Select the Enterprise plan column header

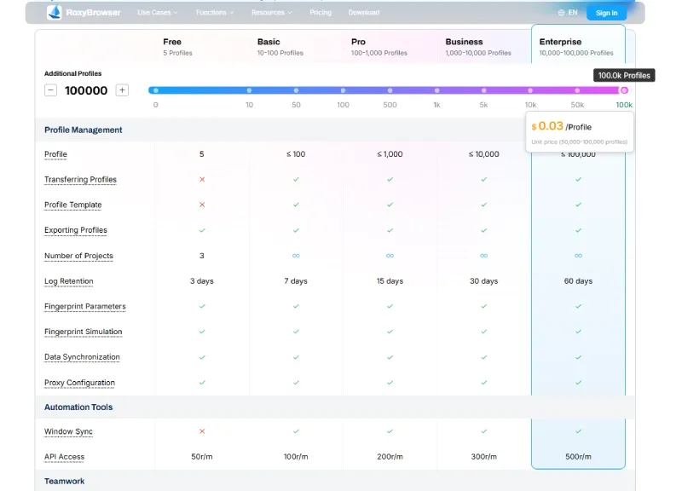[576, 47]
